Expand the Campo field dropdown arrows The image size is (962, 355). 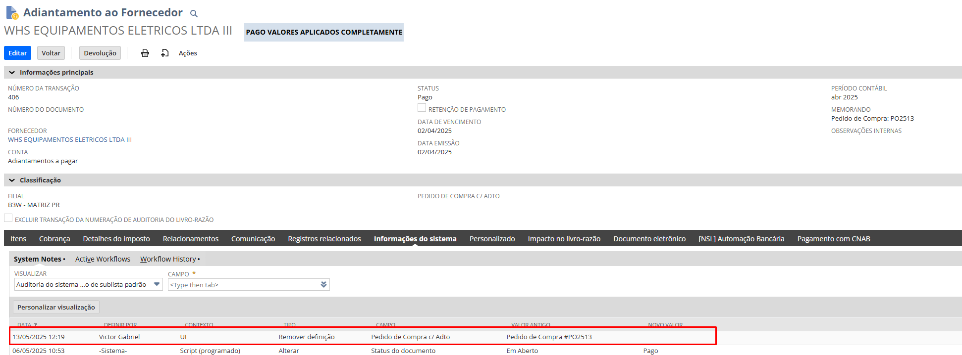tap(323, 285)
